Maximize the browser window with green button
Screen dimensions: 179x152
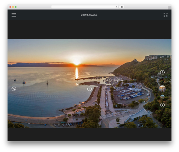[16, 7]
